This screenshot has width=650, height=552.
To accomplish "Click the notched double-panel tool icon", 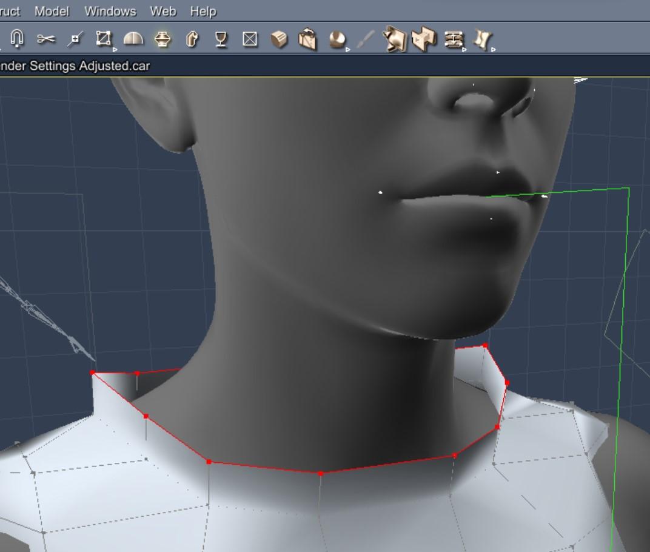I will tap(424, 39).
